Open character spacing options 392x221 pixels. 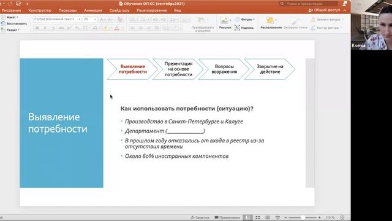click(86, 28)
